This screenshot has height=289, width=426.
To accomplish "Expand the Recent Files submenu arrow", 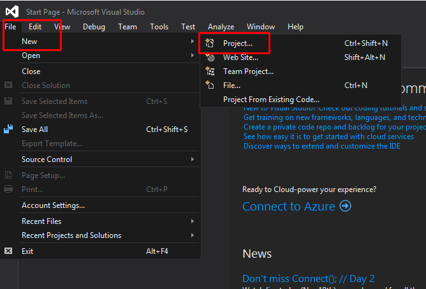I will point(193,221).
